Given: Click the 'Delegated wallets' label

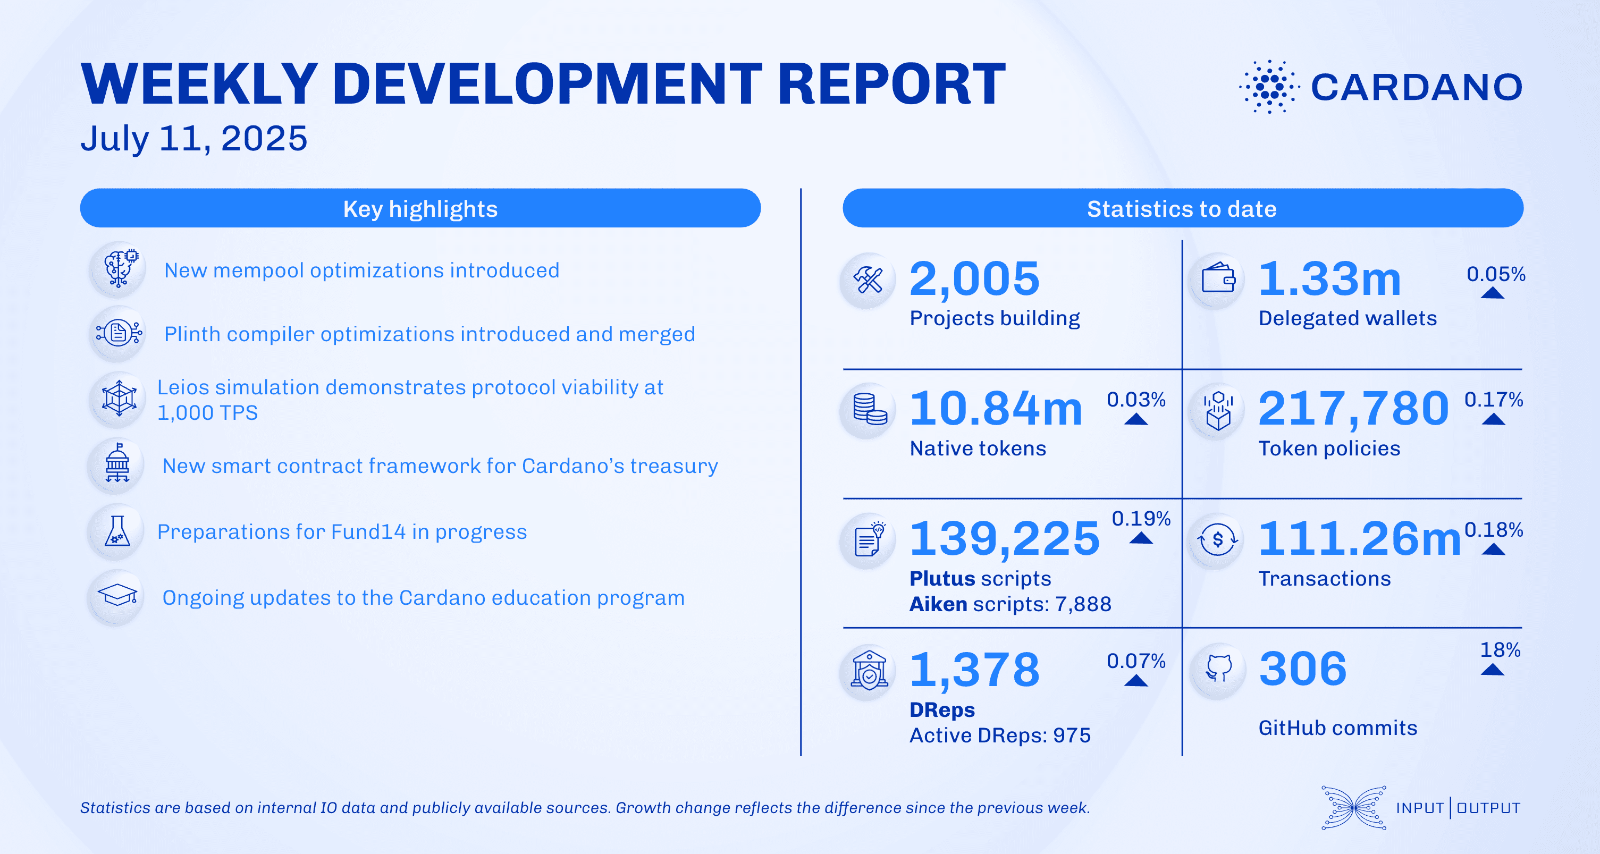Looking at the screenshot, I should click(1347, 318).
